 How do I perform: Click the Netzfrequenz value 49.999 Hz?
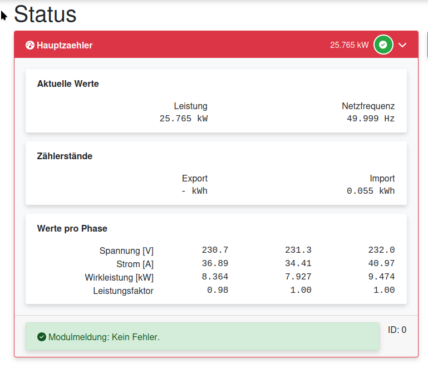(x=371, y=119)
